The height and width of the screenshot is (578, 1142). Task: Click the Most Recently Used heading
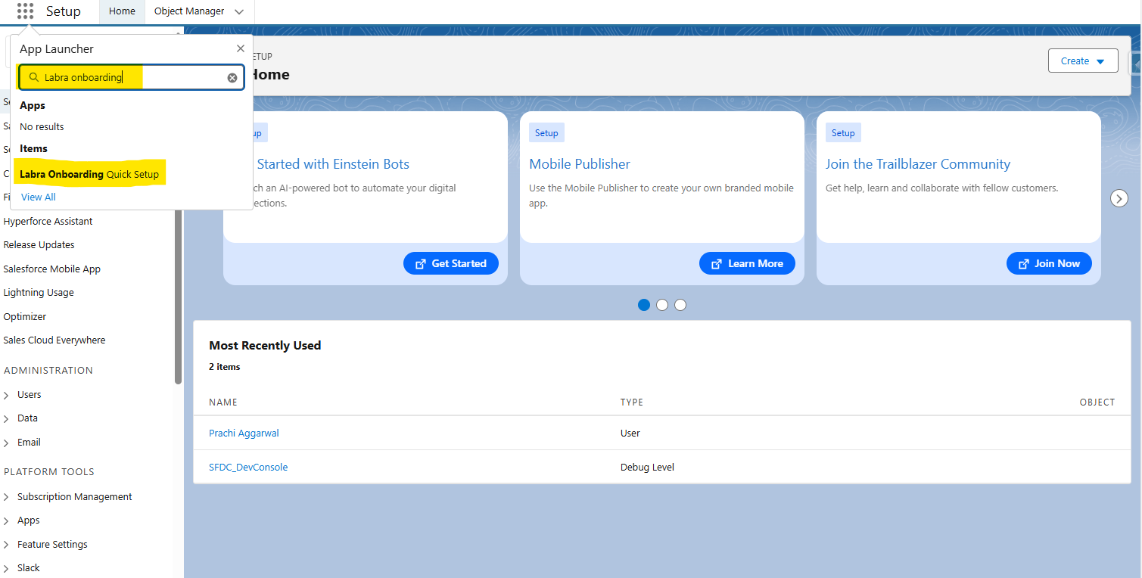click(x=265, y=346)
